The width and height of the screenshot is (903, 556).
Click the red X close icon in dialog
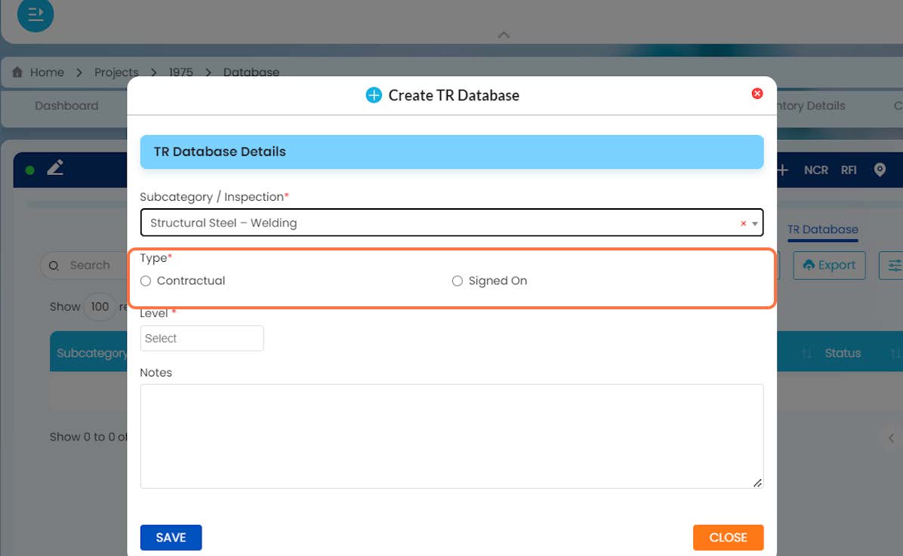[x=757, y=94]
